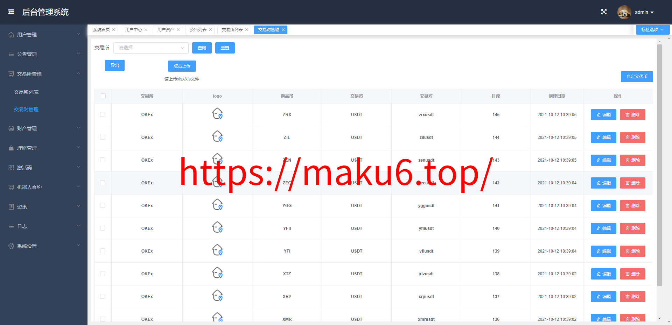672x325 pixels.
Task: Click the 机器人合约 icon
Action: (x=11, y=187)
